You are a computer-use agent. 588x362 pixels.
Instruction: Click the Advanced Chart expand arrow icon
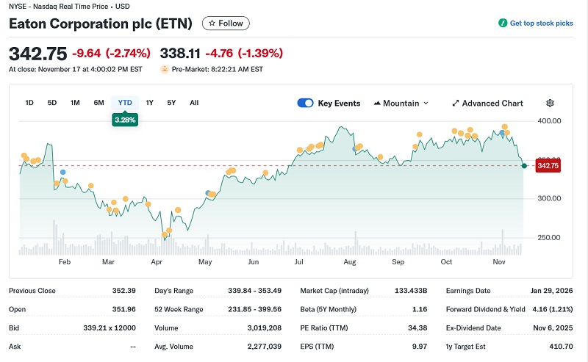coord(455,103)
